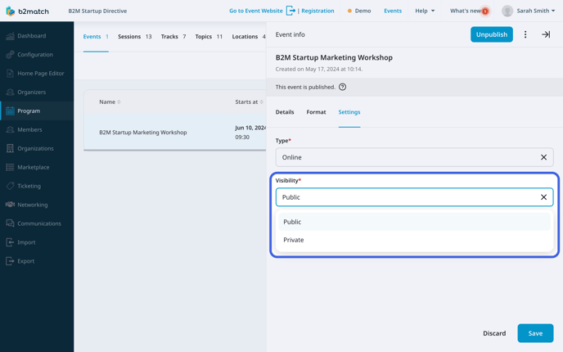Open What's new notifications

coord(466,11)
